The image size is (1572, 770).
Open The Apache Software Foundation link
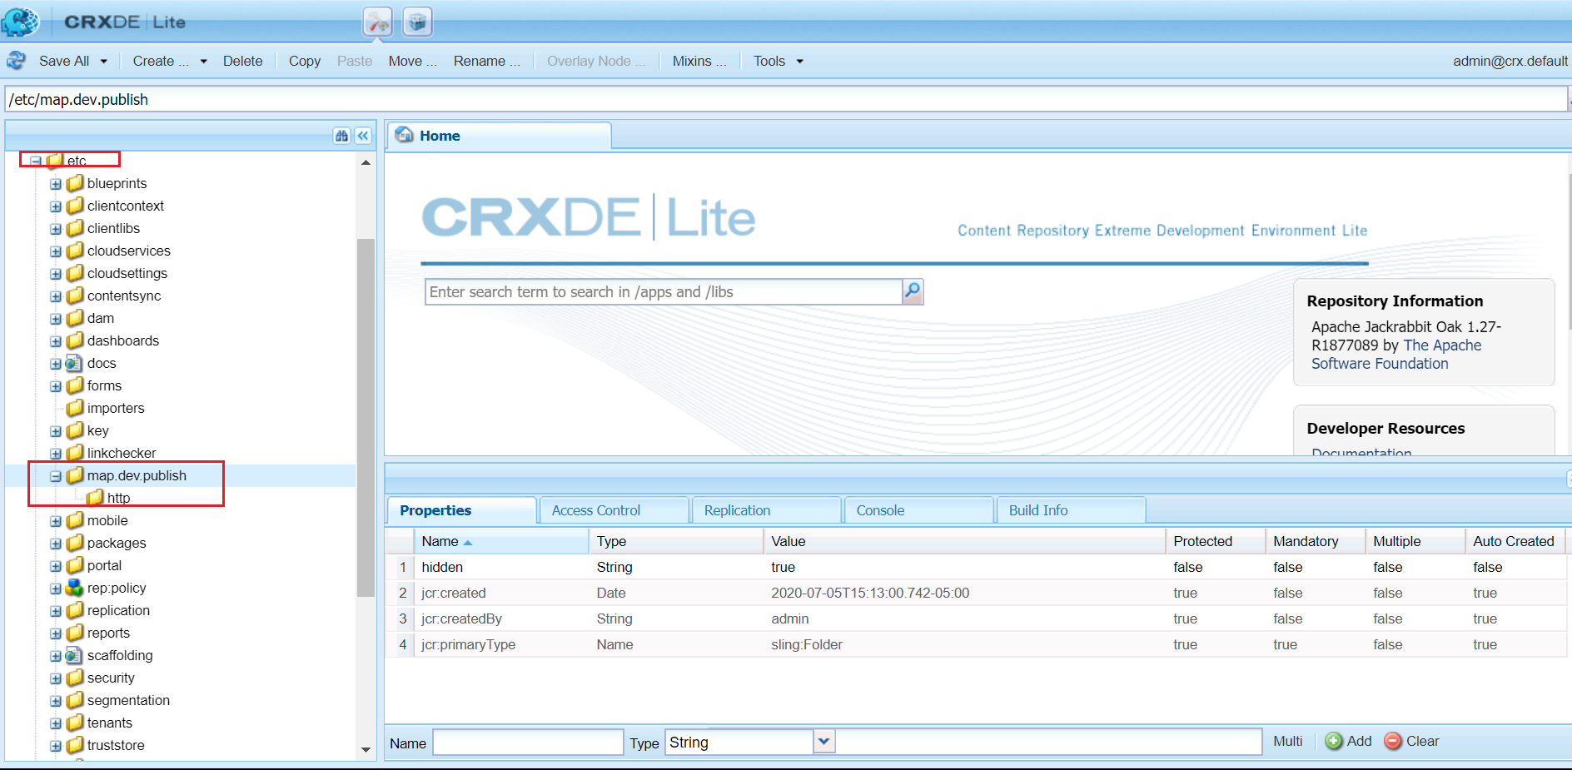(1396, 355)
